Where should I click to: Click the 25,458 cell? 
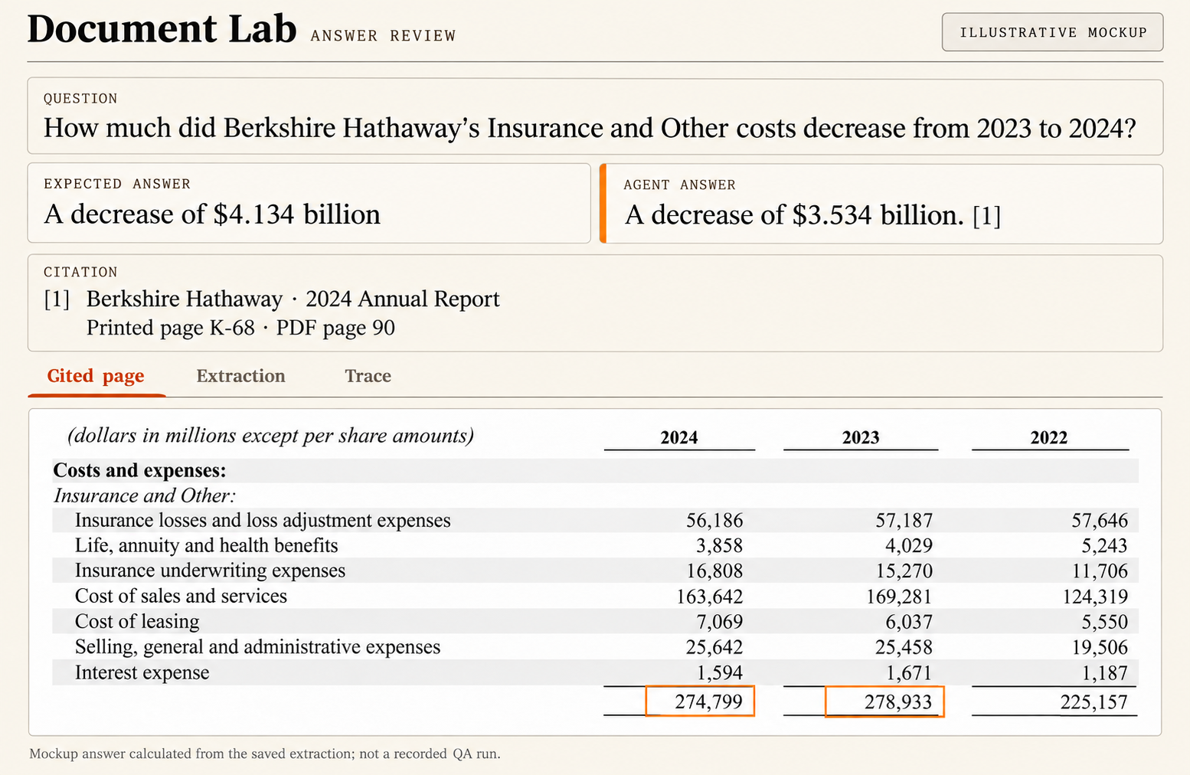pyautogui.click(x=904, y=647)
